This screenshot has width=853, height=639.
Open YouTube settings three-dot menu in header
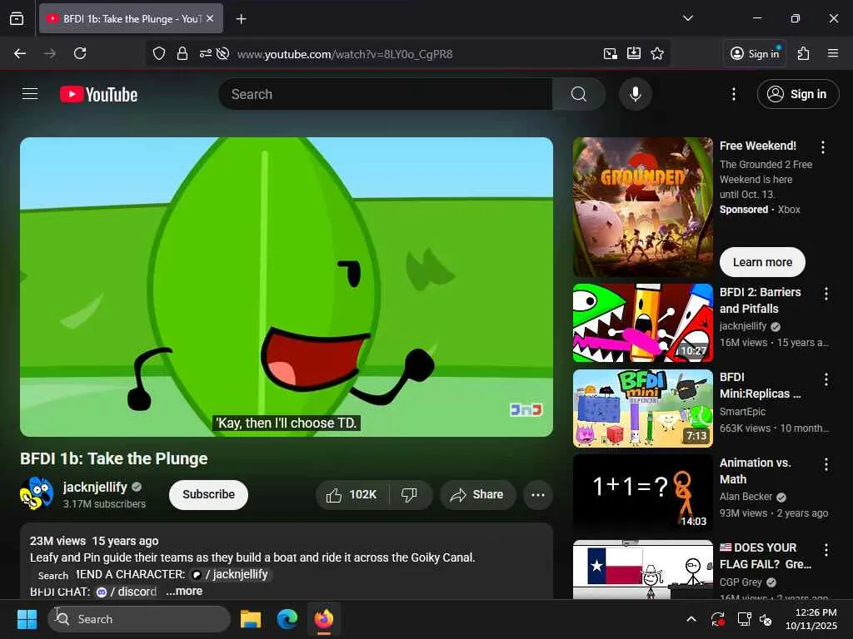pos(733,94)
